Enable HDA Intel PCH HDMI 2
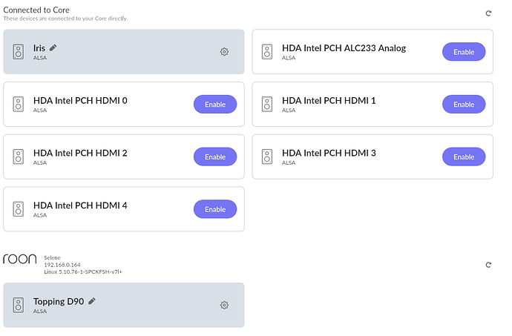This screenshot has width=512, height=336. click(215, 157)
